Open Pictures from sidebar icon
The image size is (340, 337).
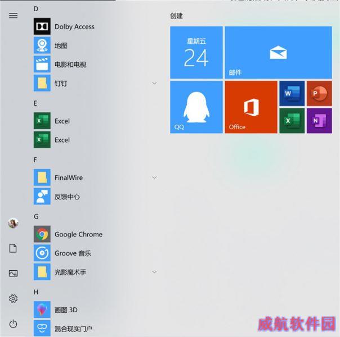click(x=13, y=273)
